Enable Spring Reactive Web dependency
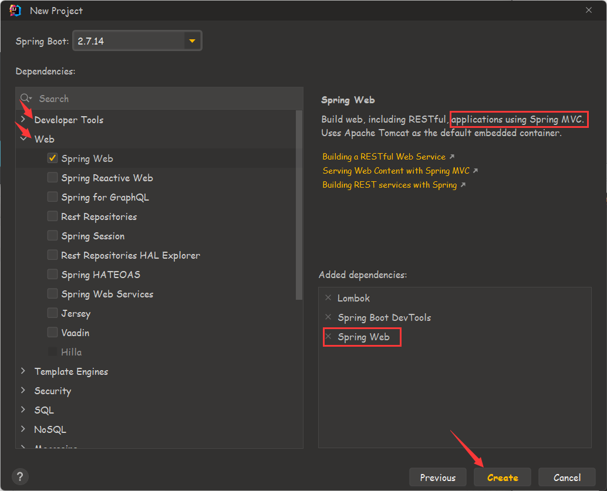 [x=52, y=178]
